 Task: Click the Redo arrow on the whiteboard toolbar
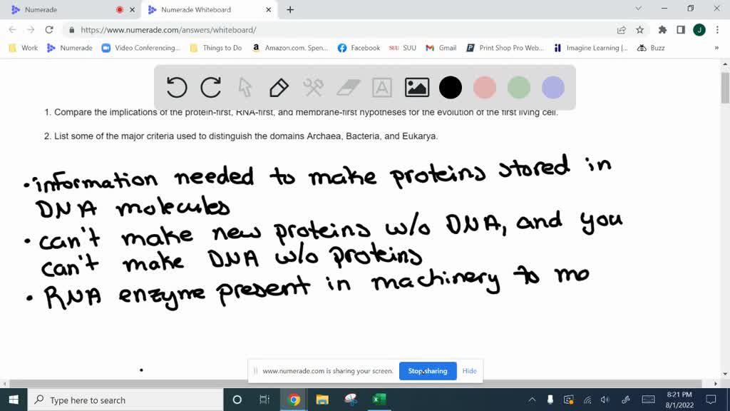click(211, 87)
